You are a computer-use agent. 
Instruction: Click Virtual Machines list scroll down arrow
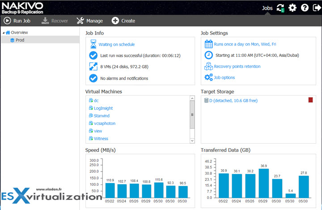pos(192,141)
